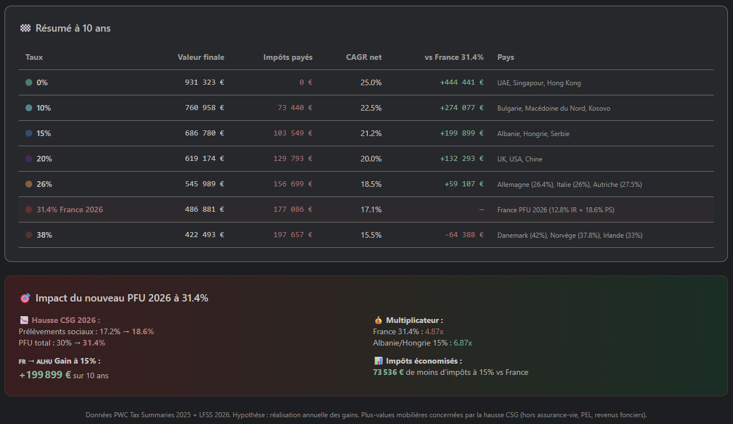The image size is (733, 424).
Task: Click the blue dot next to 15% rate
Action: [x=29, y=133]
